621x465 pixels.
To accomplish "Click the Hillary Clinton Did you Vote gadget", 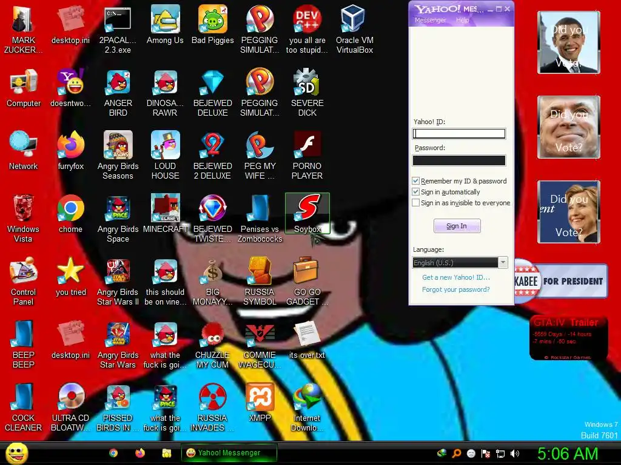I will [x=569, y=212].
